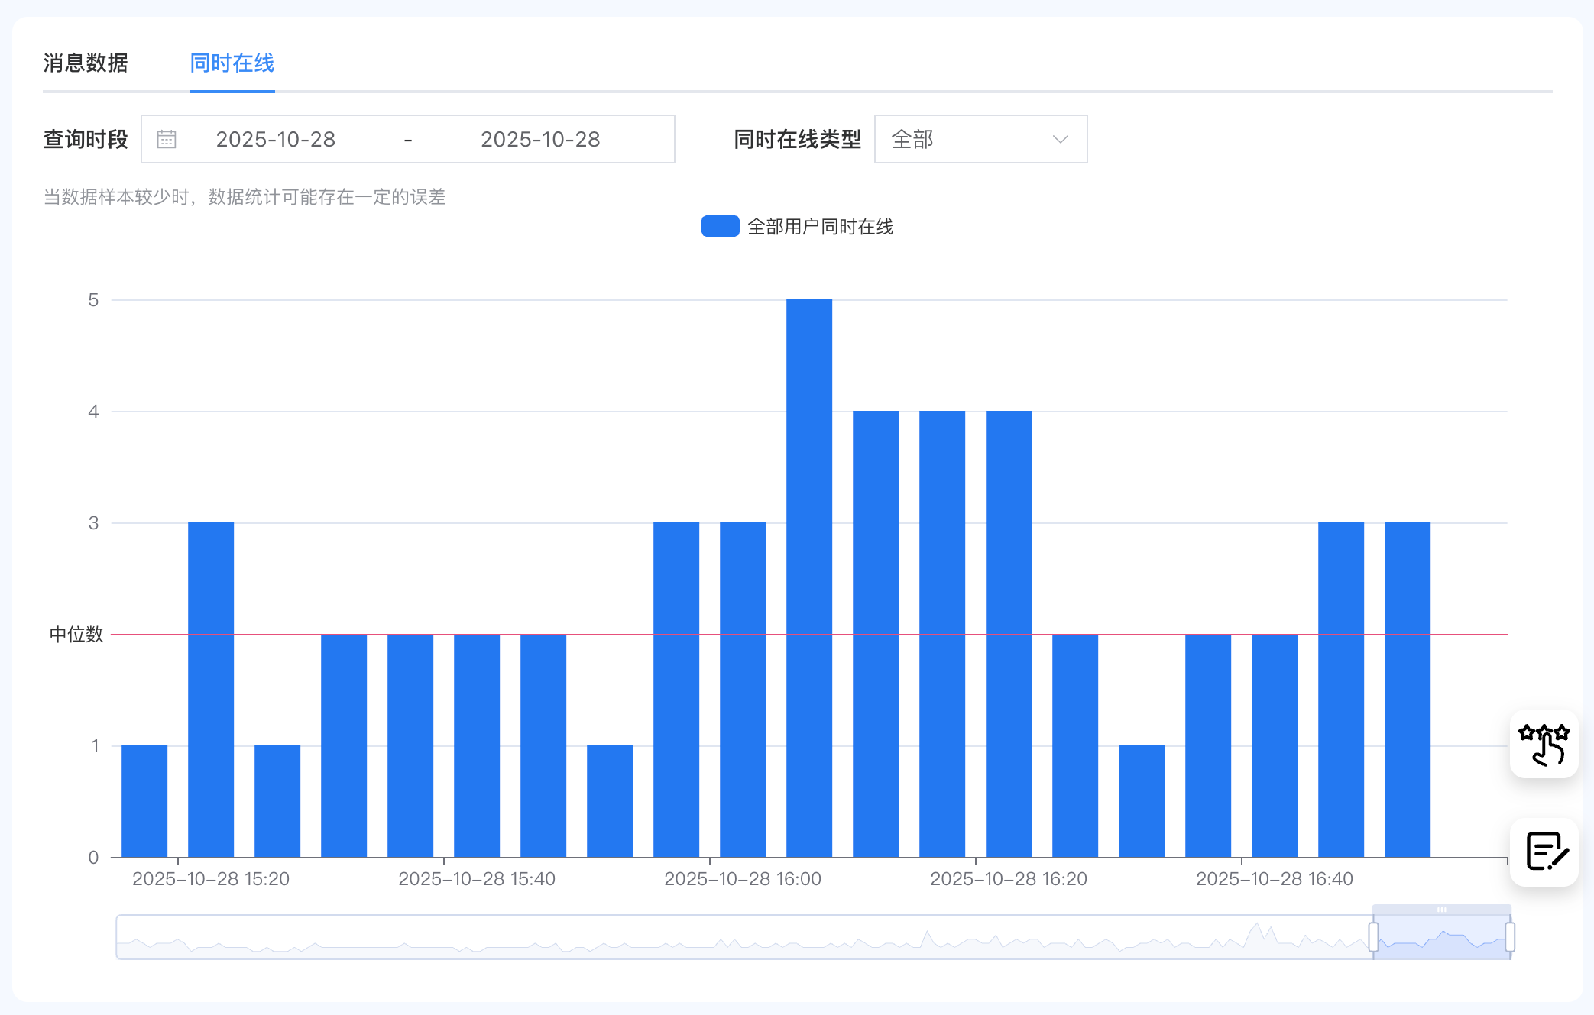
Task: Click the chevron arrow beside 全部
Action: coord(1060,139)
